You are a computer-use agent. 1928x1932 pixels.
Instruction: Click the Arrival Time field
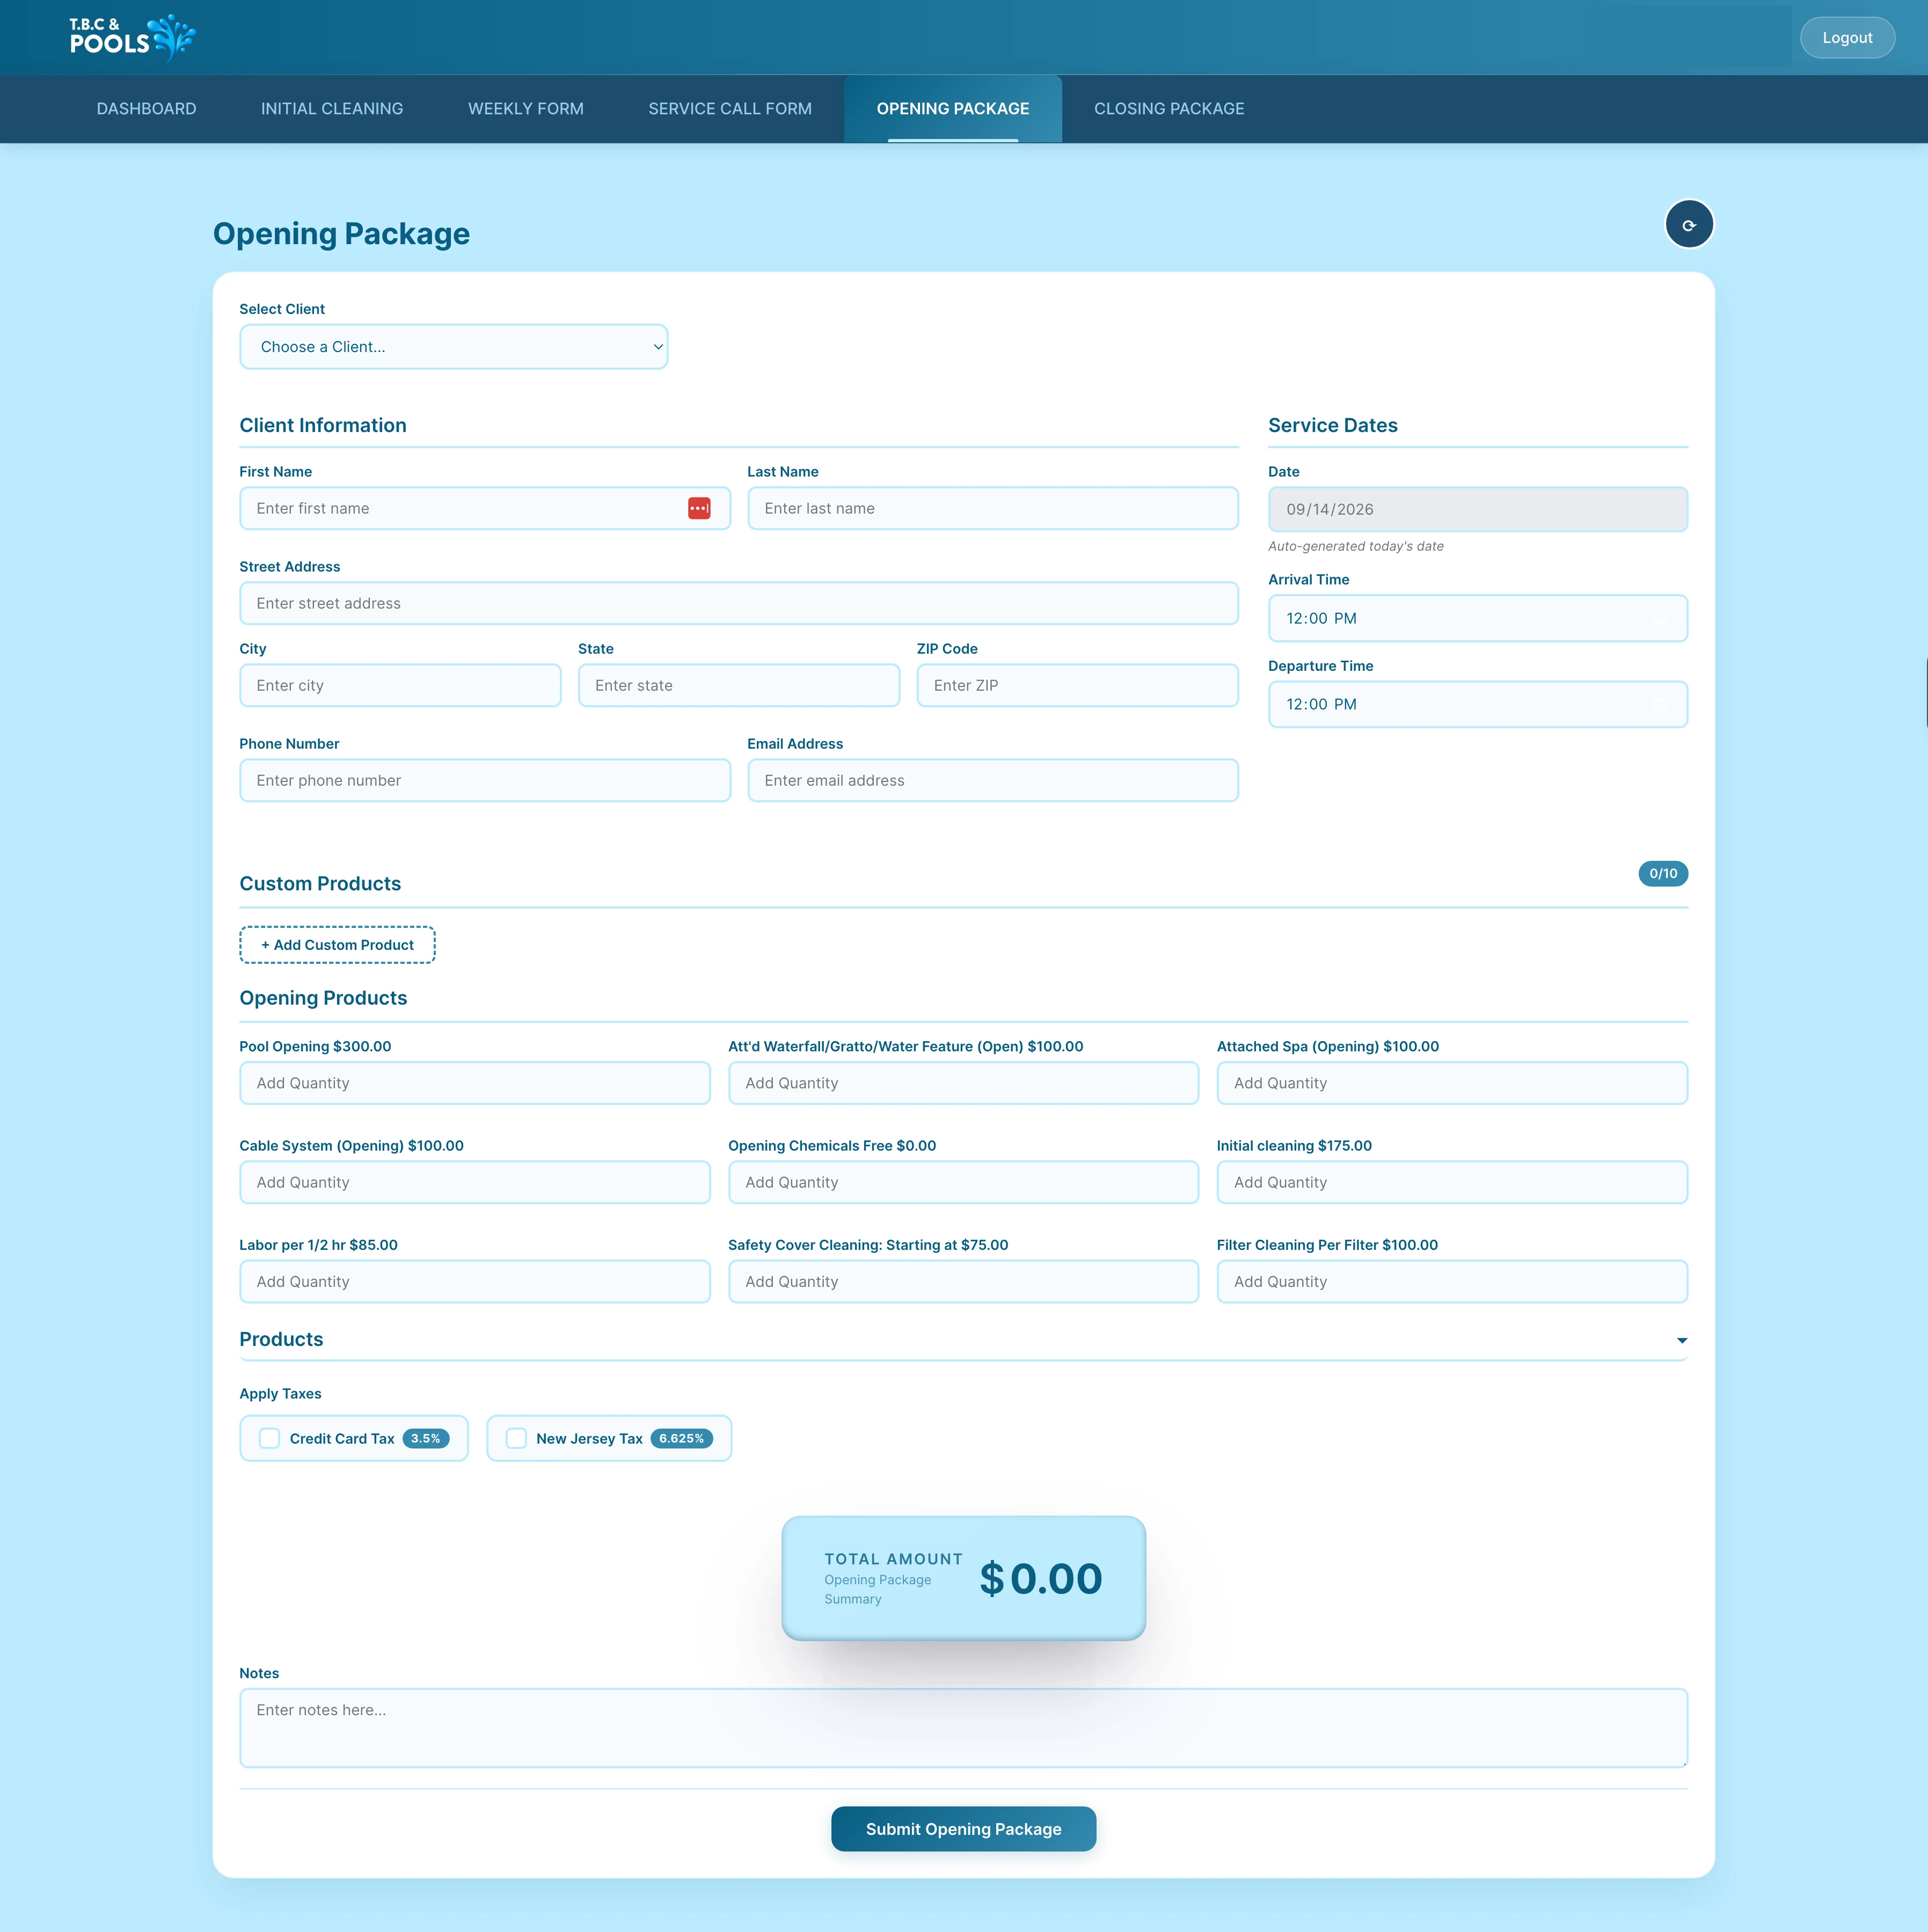[x=1477, y=618]
